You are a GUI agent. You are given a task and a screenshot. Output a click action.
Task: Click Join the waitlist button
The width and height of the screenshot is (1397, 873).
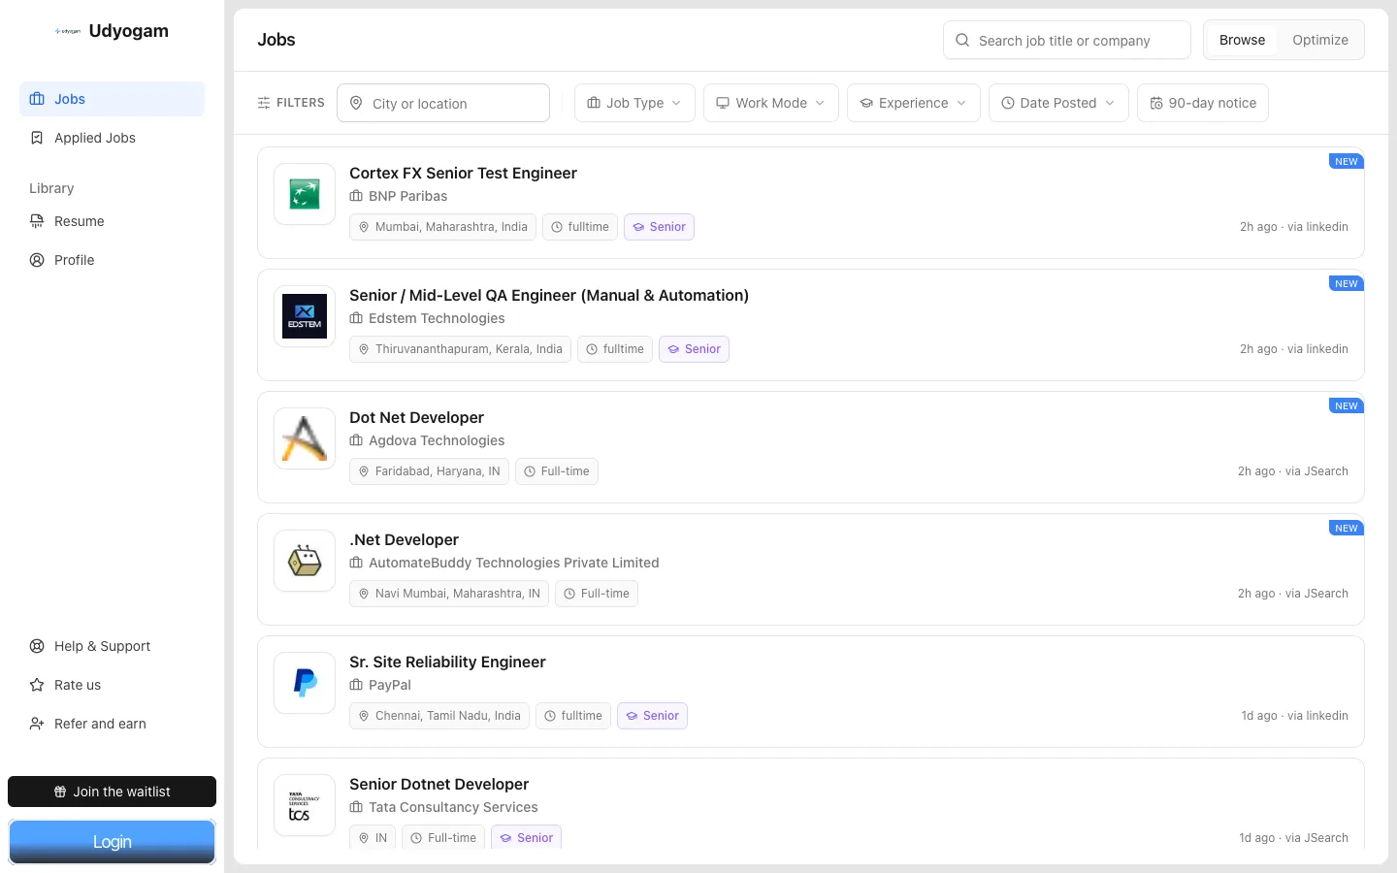pos(112,792)
